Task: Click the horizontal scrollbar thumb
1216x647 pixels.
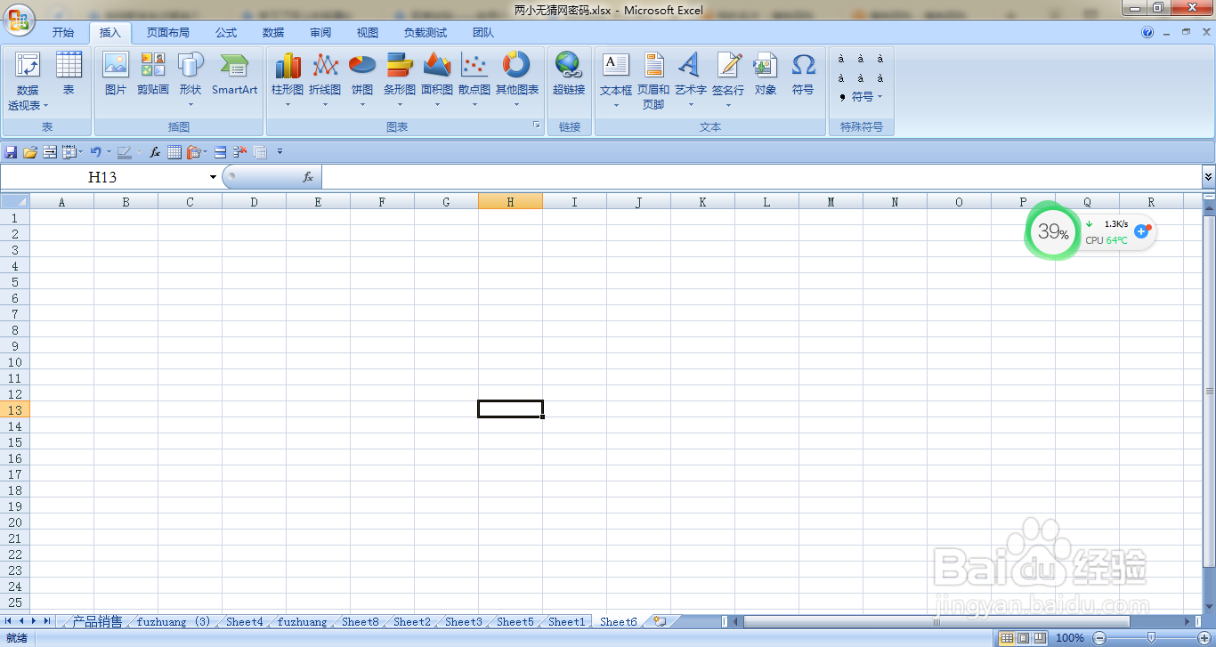Action: point(936,621)
